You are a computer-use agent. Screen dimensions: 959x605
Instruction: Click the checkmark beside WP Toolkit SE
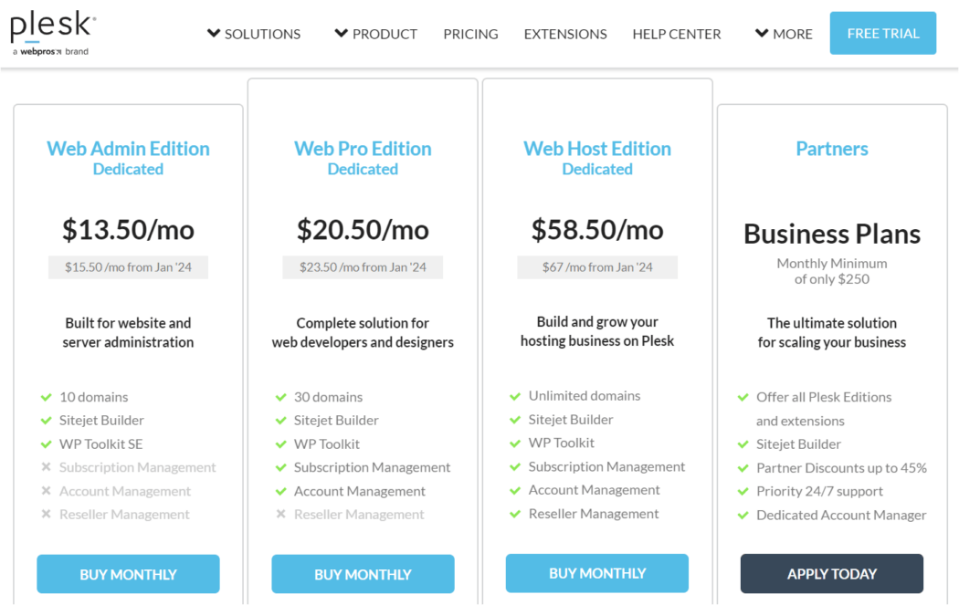click(44, 443)
